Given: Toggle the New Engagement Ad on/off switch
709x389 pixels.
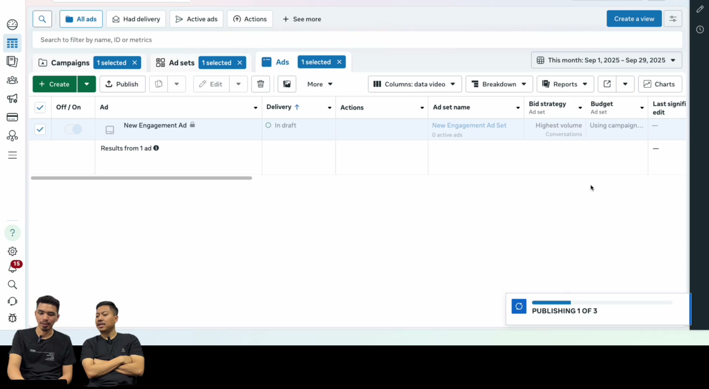Looking at the screenshot, I should pyautogui.click(x=73, y=129).
